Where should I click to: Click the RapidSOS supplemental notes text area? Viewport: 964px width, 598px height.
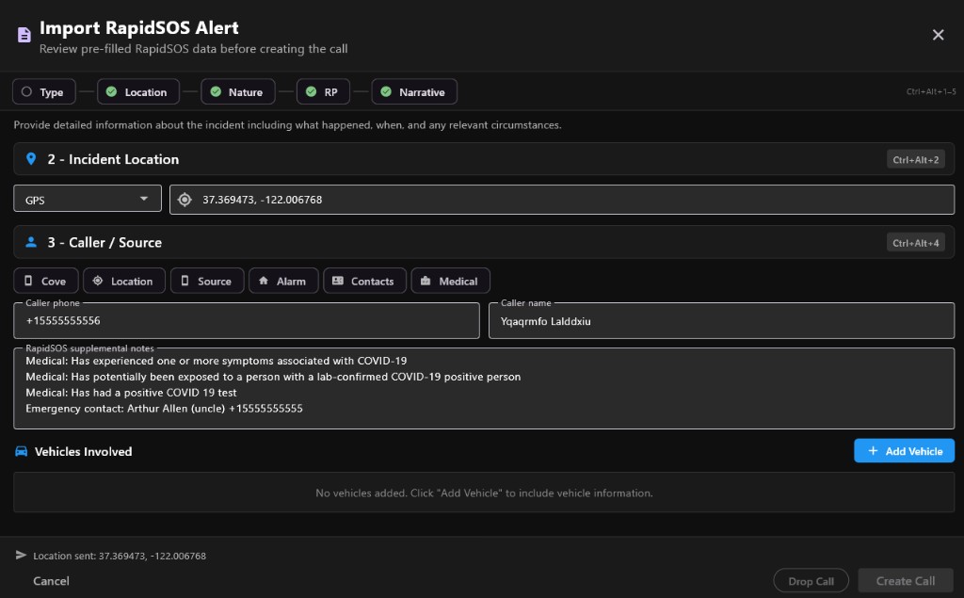coord(484,388)
